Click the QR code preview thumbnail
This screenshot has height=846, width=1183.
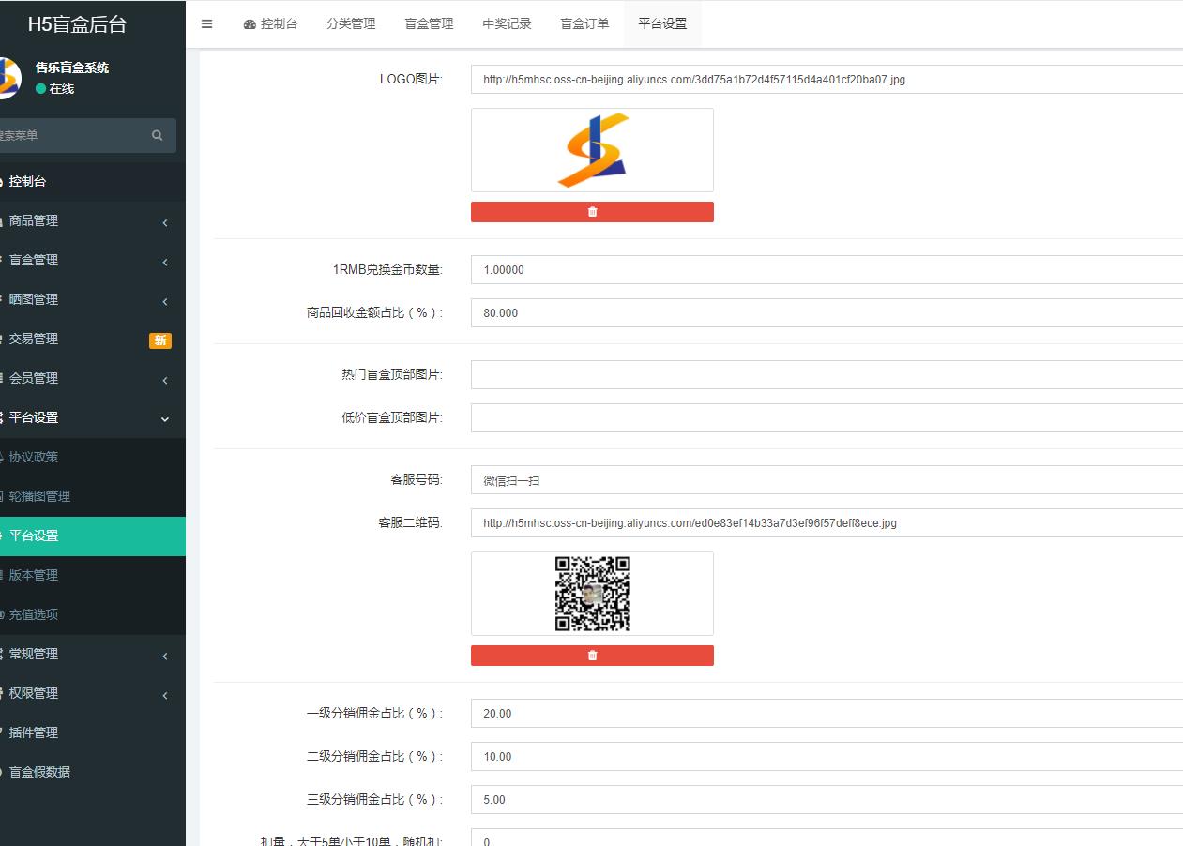pos(592,594)
